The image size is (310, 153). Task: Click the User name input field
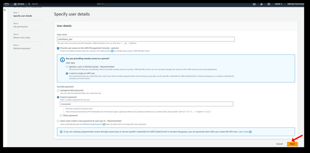click(146, 39)
